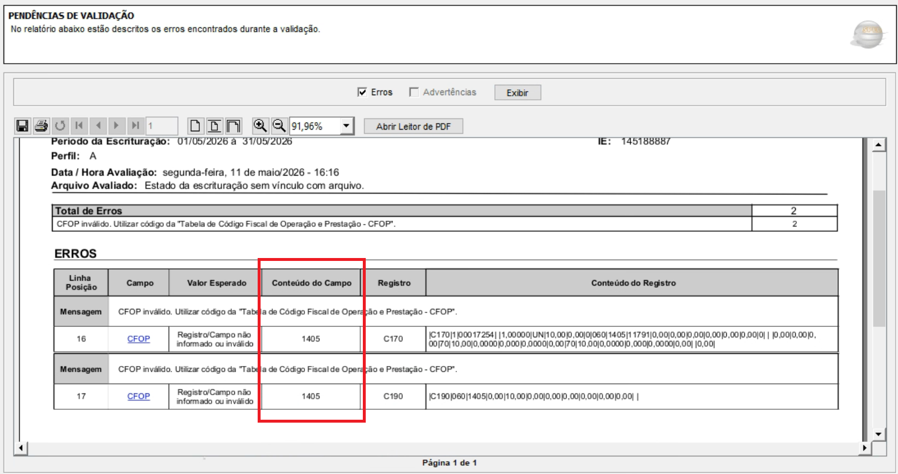Click the 1405 value in row 16
898x474 pixels.
point(311,339)
